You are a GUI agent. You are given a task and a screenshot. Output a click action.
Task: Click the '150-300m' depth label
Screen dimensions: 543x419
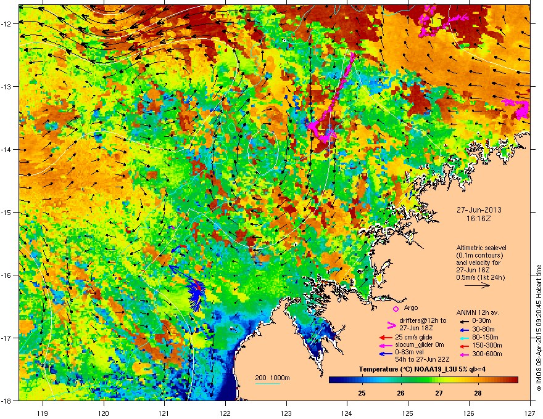tap(487, 345)
